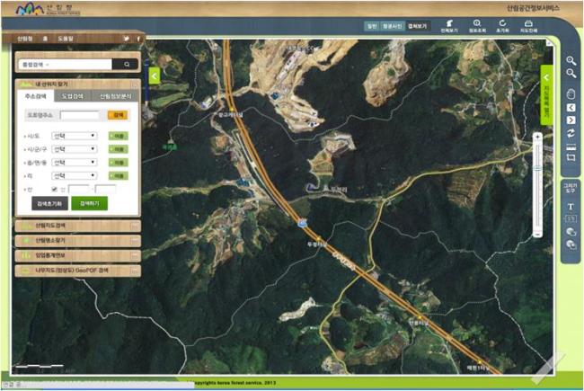Toggle the 산 checkbox in address search
This screenshot has height=391, width=584.
click(x=55, y=190)
